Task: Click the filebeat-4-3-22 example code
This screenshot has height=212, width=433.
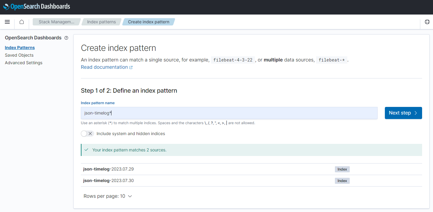Action: [233, 60]
